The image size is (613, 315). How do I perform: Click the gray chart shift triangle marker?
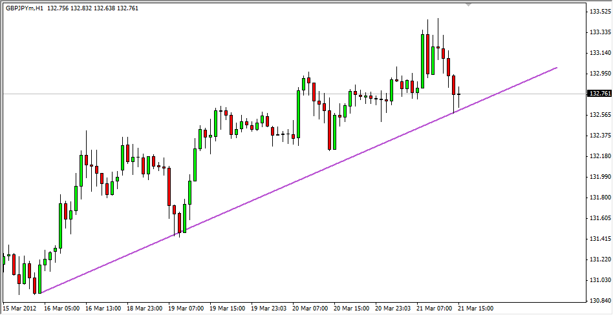(469, 5)
